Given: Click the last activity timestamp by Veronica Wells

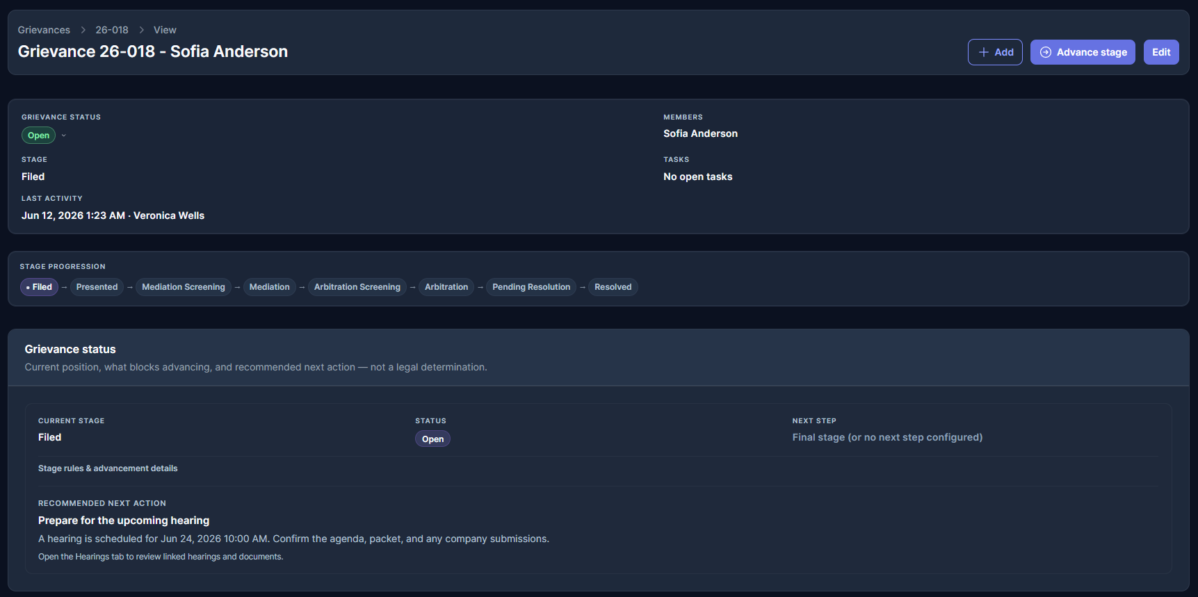Looking at the screenshot, I should (113, 215).
